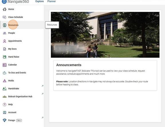Click the 'Please note:' bold text
Screen dimensions: 165x127
coord(62,82)
